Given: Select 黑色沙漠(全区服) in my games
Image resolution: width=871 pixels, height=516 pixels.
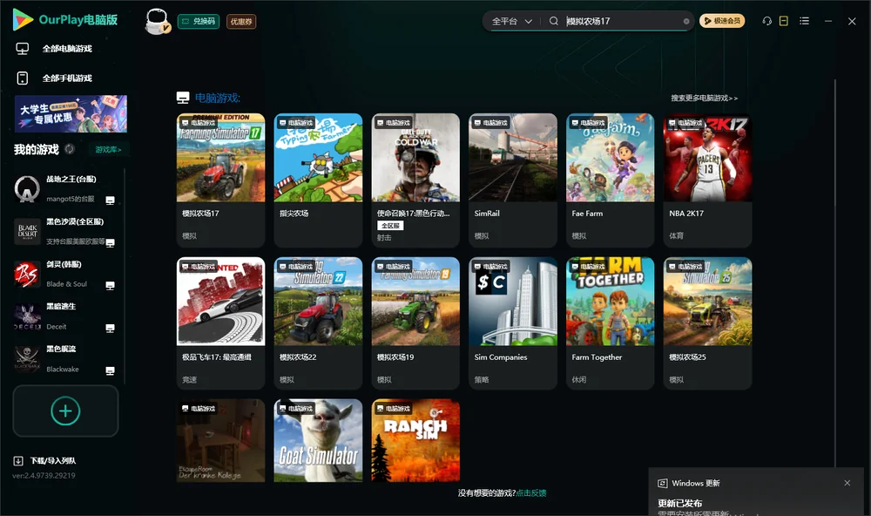Looking at the screenshot, I should [65, 231].
